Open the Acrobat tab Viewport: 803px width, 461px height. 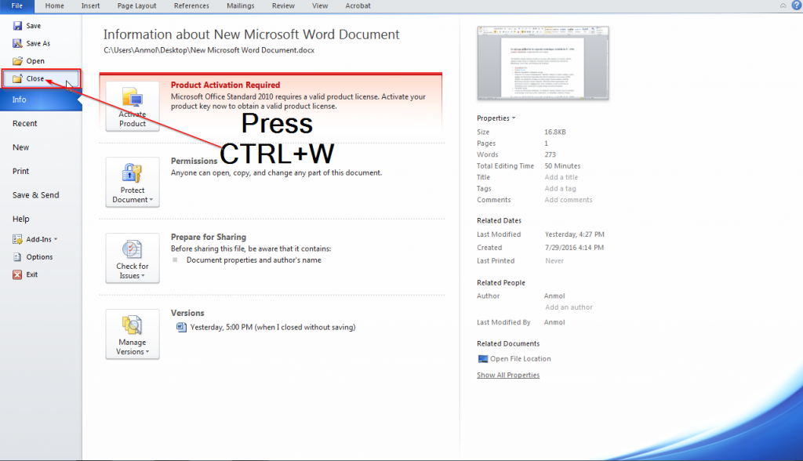(x=358, y=6)
